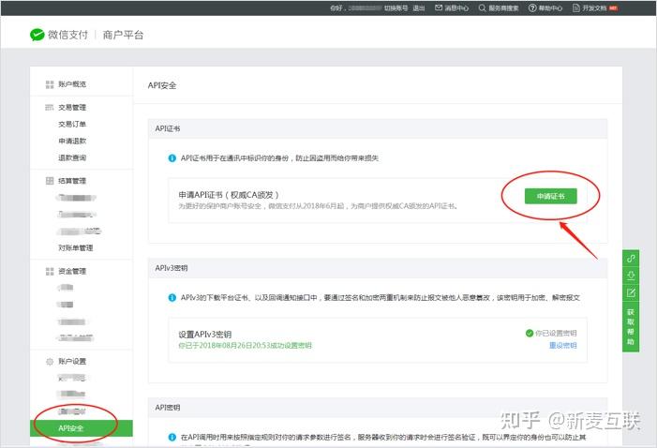Open 退款查询 sidebar item

click(x=72, y=157)
